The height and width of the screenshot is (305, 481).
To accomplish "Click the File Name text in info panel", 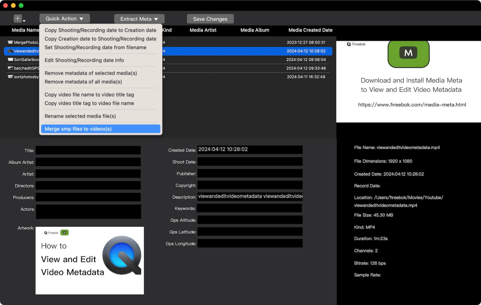I will click(x=397, y=148).
